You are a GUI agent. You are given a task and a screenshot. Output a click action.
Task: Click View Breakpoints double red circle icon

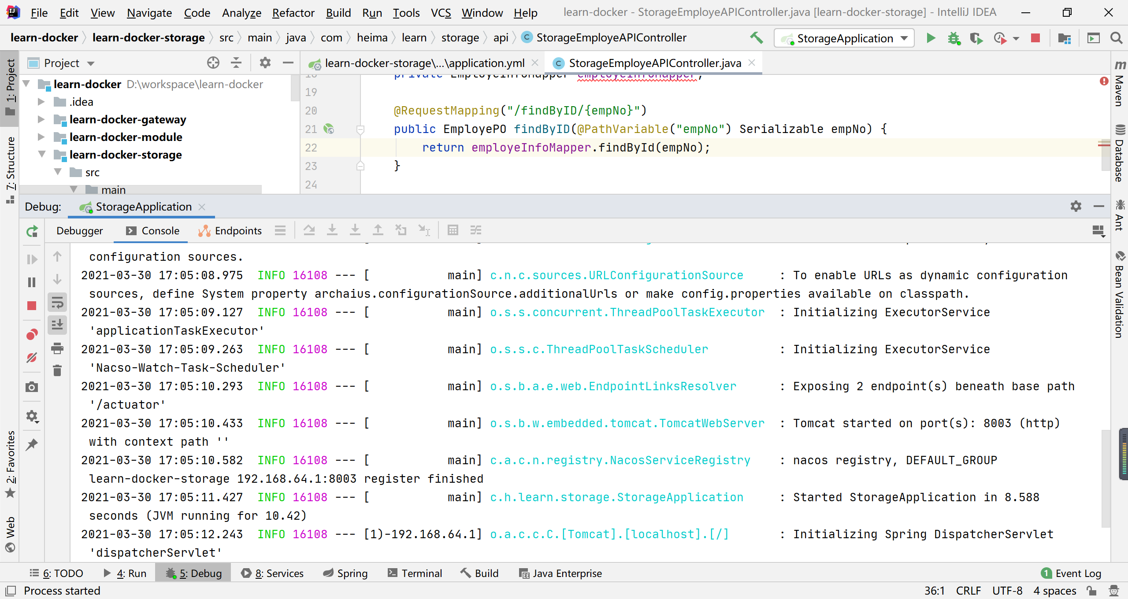[x=32, y=335]
